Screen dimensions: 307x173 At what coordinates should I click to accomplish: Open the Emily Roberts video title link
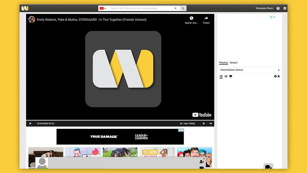click(x=92, y=20)
